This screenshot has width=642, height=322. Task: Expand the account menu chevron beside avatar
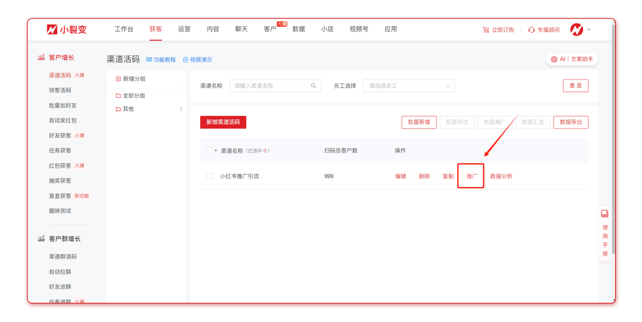click(x=589, y=29)
